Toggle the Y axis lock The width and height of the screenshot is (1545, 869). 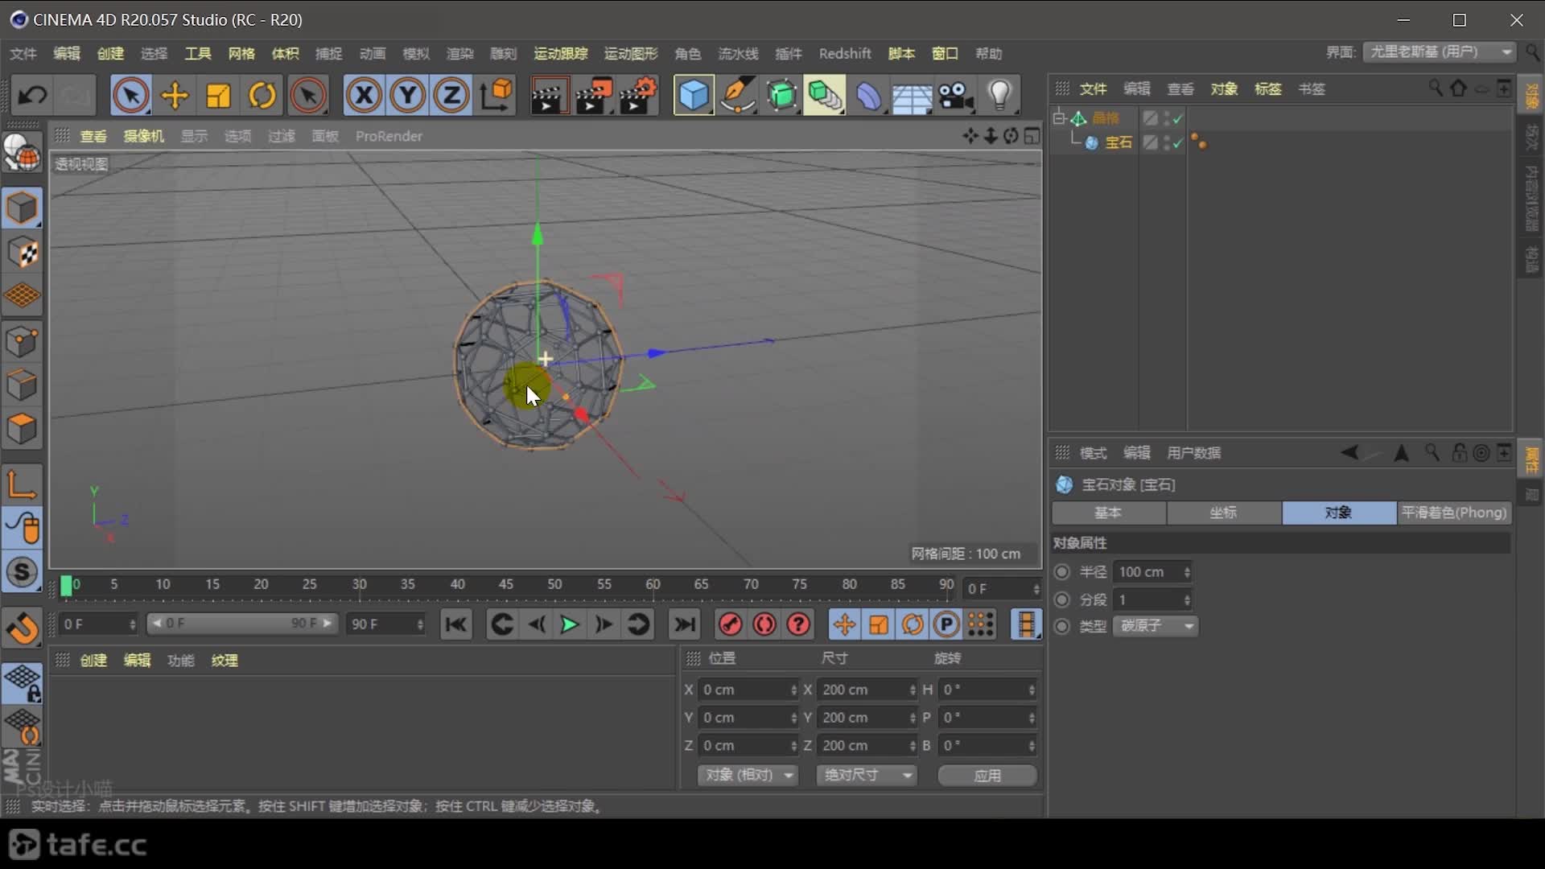408,96
